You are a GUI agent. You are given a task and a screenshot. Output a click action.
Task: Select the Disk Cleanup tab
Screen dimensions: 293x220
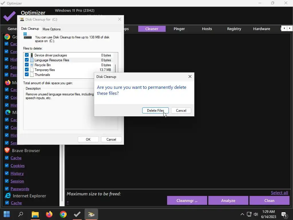point(30,29)
